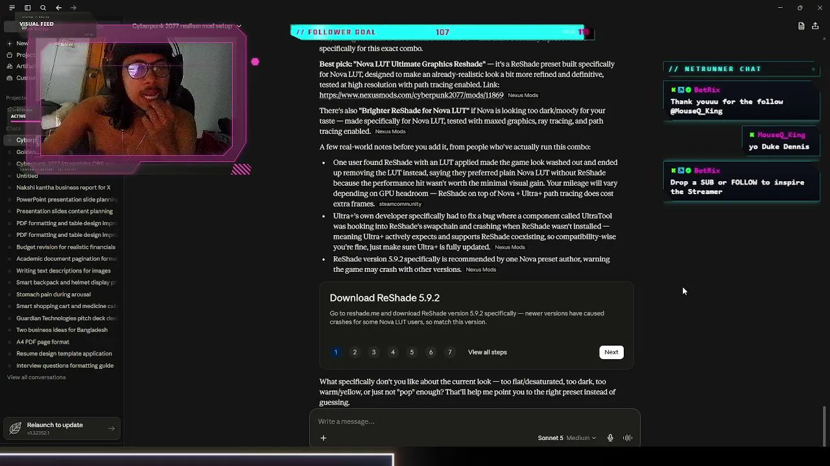This screenshot has width=830, height=466.
Task: Open chat 'Nakshi kantha business report for X'
Action: (64, 188)
